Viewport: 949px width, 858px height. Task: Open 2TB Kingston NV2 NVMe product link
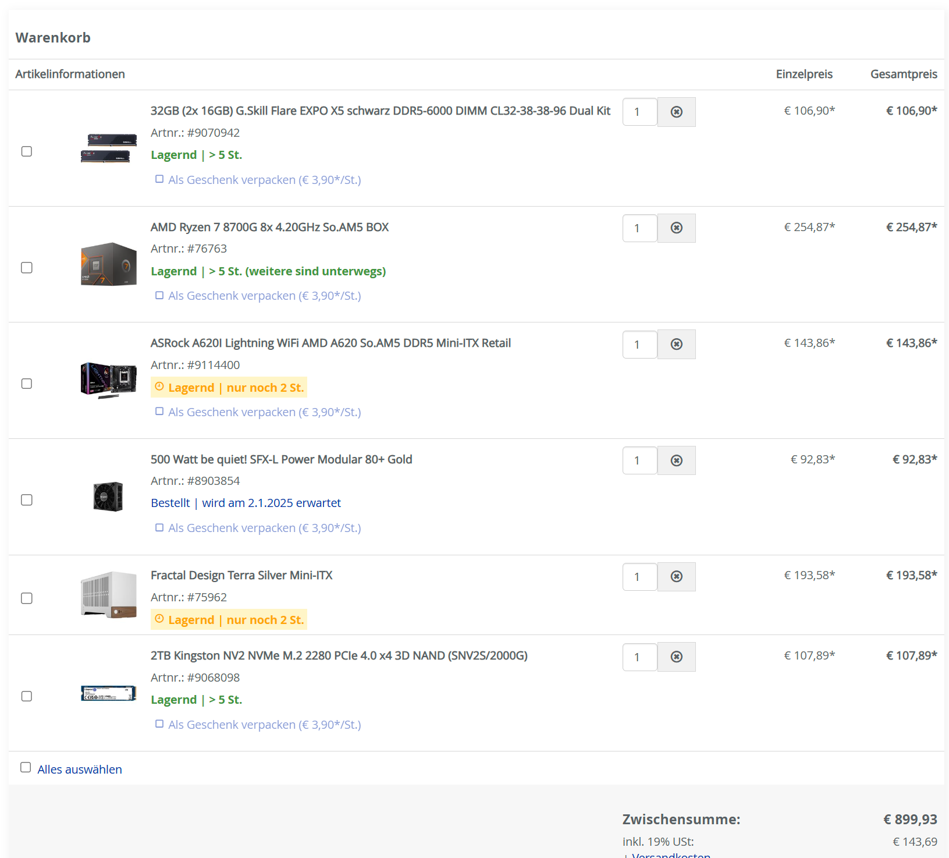pyautogui.click(x=339, y=655)
